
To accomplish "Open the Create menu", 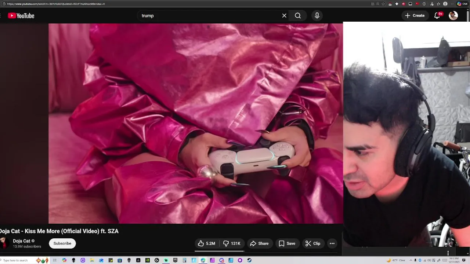I will [415, 16].
